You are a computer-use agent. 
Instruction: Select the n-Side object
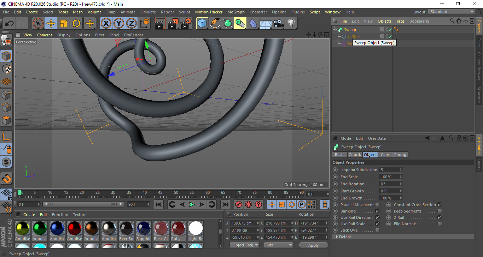pyautogui.click(x=354, y=37)
